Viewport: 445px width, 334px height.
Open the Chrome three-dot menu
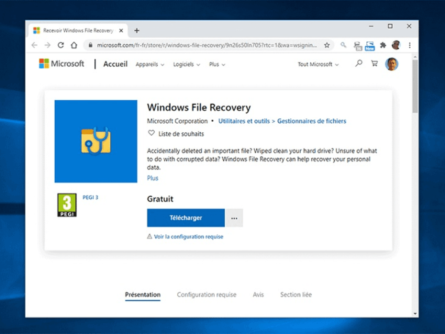tap(410, 45)
